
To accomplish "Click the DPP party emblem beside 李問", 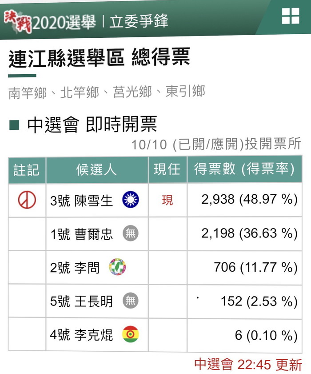I will tap(117, 267).
